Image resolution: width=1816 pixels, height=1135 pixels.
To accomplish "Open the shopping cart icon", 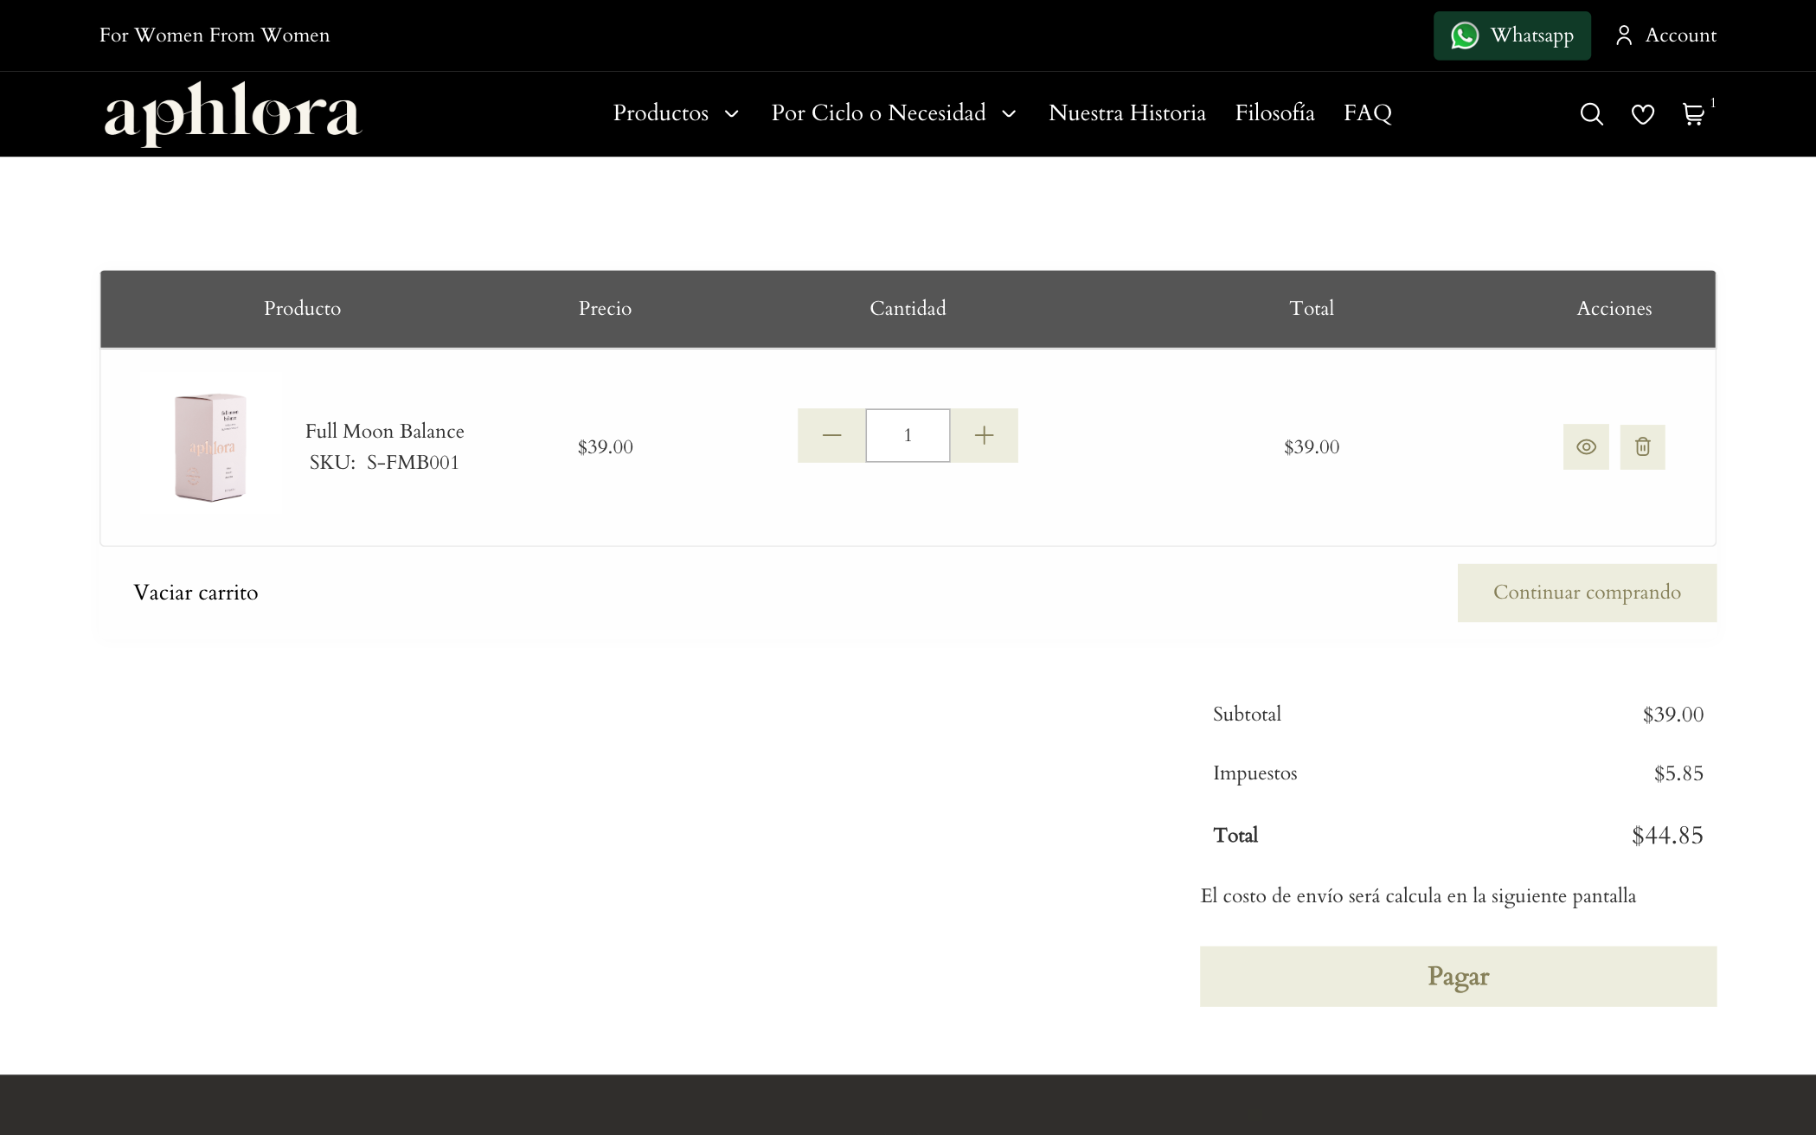I will pos(1693,113).
